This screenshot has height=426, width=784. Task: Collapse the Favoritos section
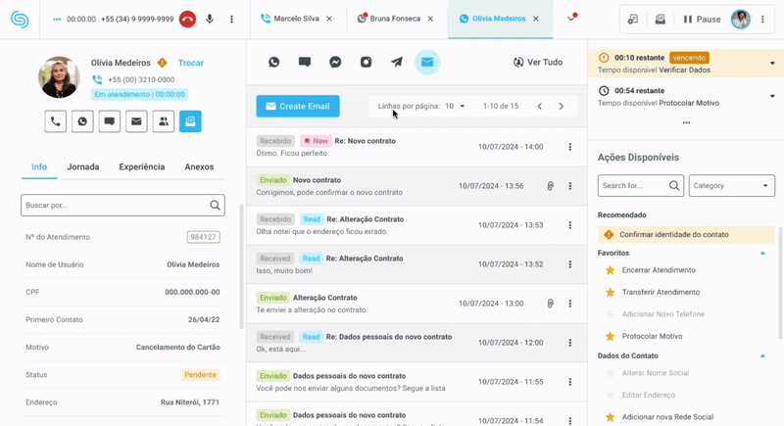pyautogui.click(x=762, y=253)
